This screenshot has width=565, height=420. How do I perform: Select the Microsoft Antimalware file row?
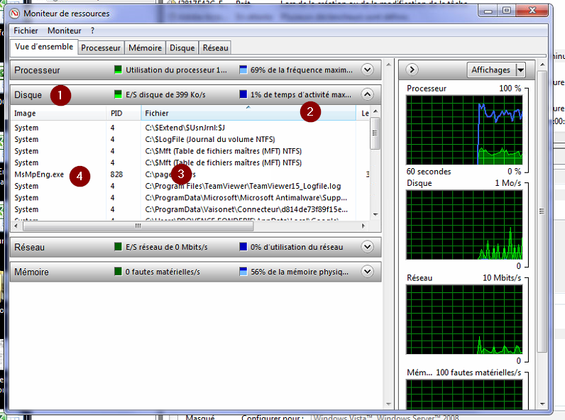[x=190, y=198]
